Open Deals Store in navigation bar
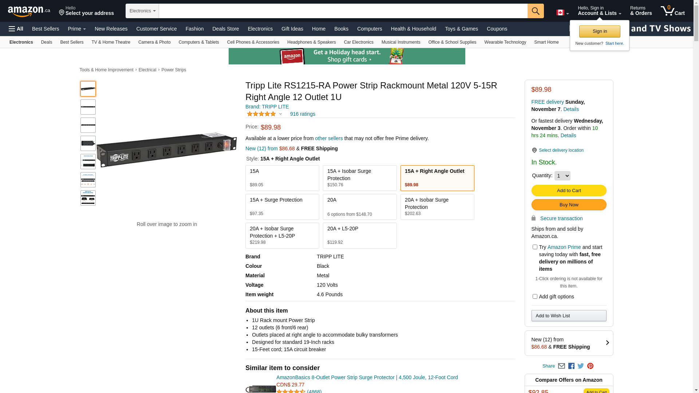 [x=225, y=29]
